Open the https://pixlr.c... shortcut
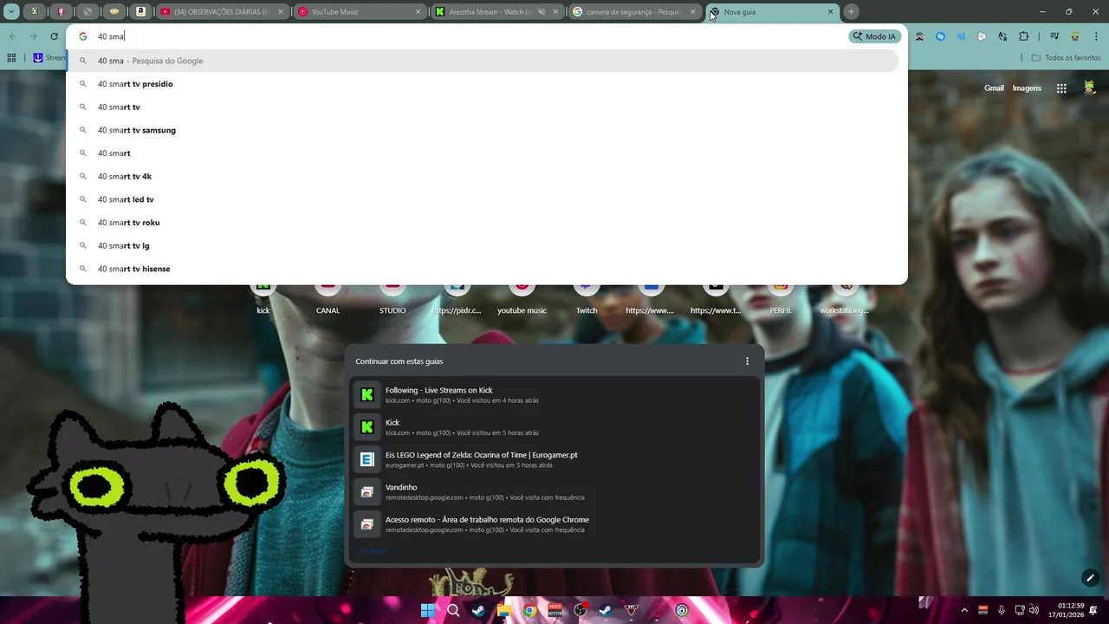The image size is (1109, 624). [457, 297]
